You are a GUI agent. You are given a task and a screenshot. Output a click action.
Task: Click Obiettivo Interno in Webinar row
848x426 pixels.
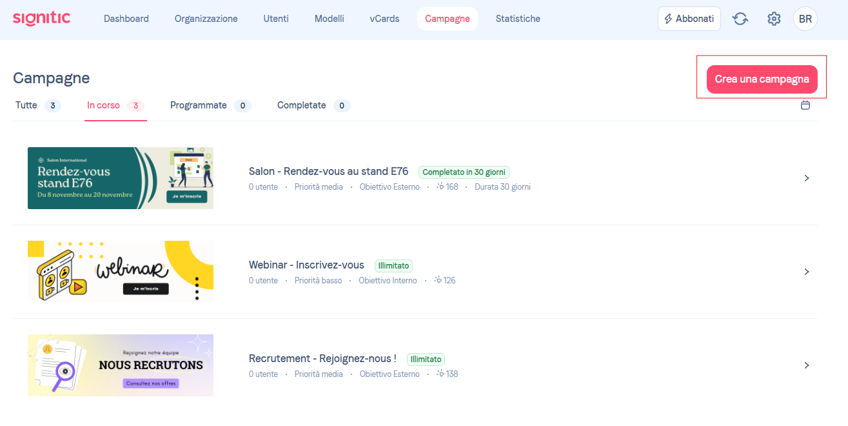[x=388, y=281]
